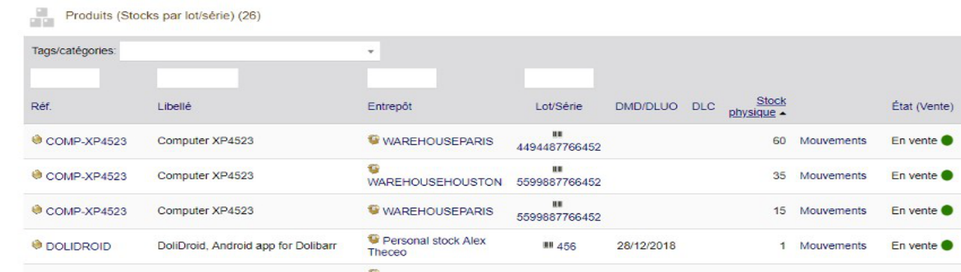
Task: Open the Tags/catégories dropdown
Action: (x=250, y=51)
